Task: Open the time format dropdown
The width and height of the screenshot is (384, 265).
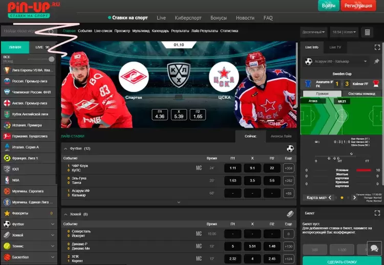Action: pos(344,32)
